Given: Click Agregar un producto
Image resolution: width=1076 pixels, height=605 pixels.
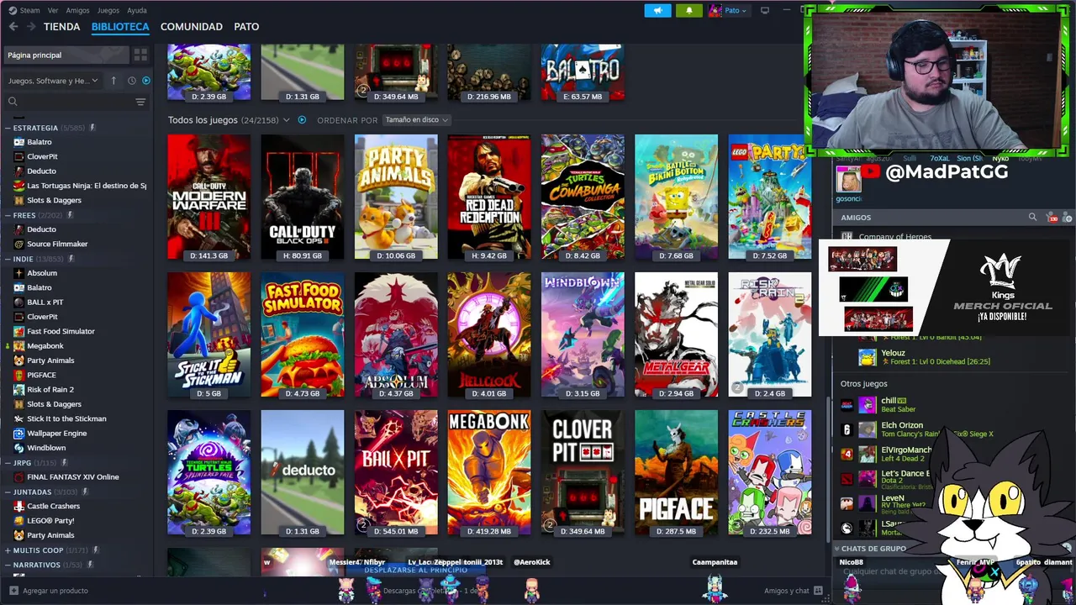Looking at the screenshot, I should (49, 591).
